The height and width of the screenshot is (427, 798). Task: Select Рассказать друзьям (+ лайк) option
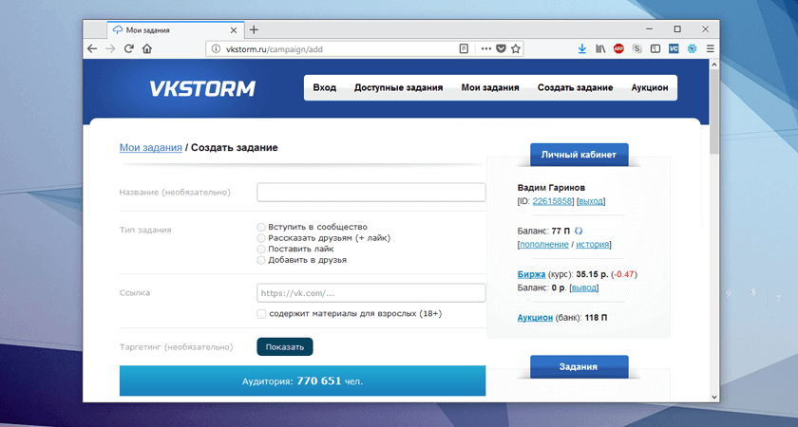[261, 238]
